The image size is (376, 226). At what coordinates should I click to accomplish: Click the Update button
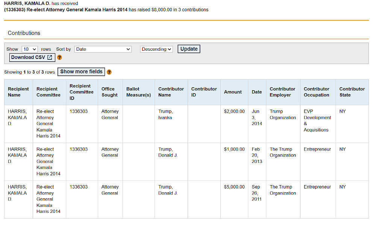coord(189,49)
